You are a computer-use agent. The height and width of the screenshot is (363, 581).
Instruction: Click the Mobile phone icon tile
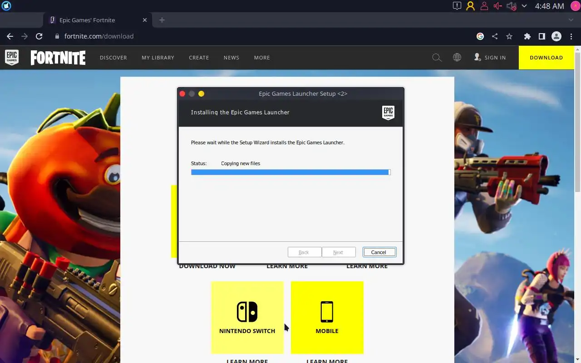click(x=327, y=312)
